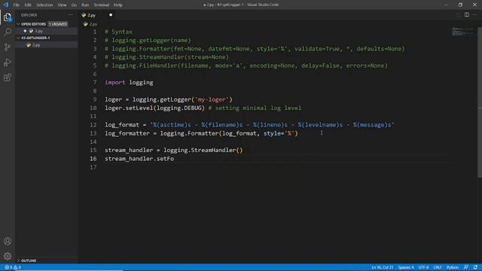Image resolution: width=482 pixels, height=271 pixels.
Task: Open the Source Control view
Action: (x=8, y=47)
